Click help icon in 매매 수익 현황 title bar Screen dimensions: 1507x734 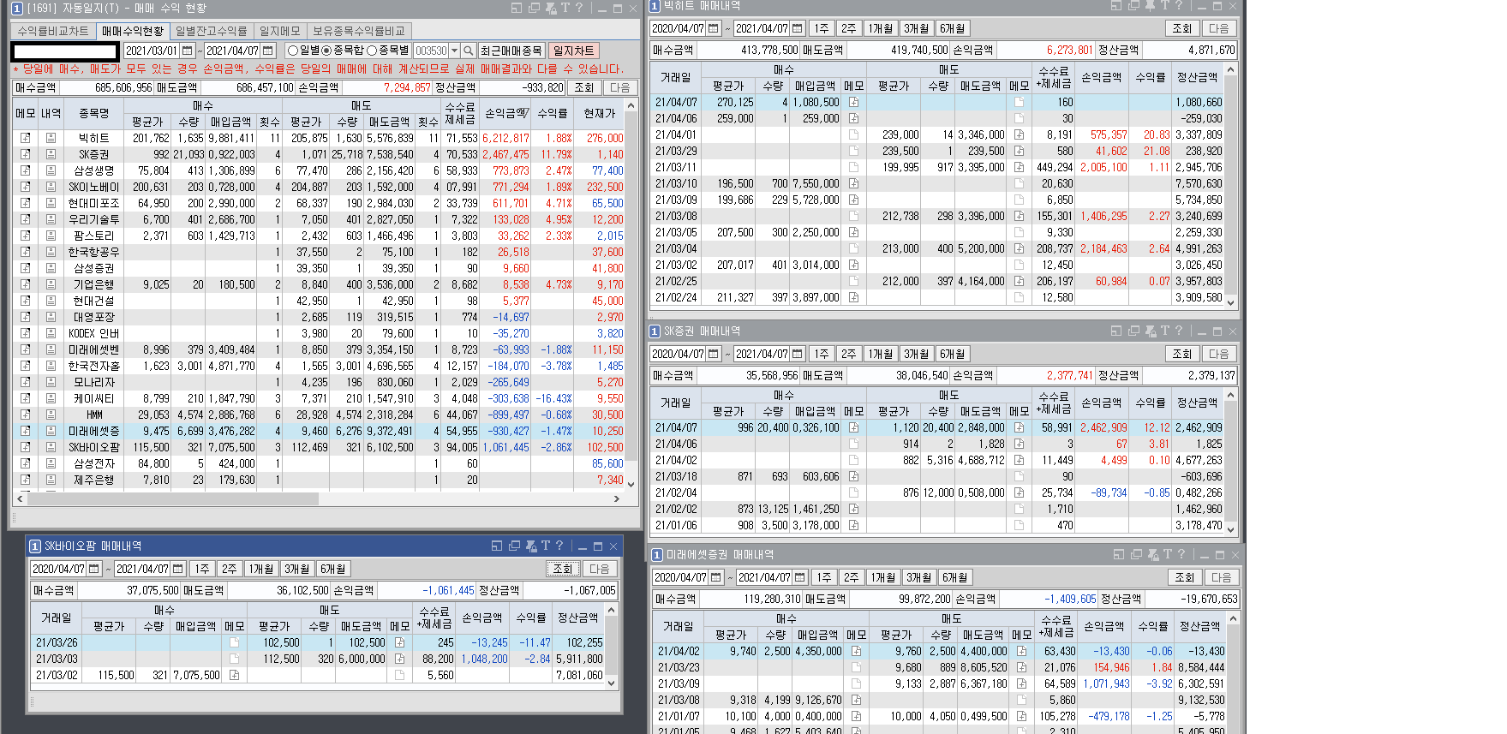coord(579,8)
